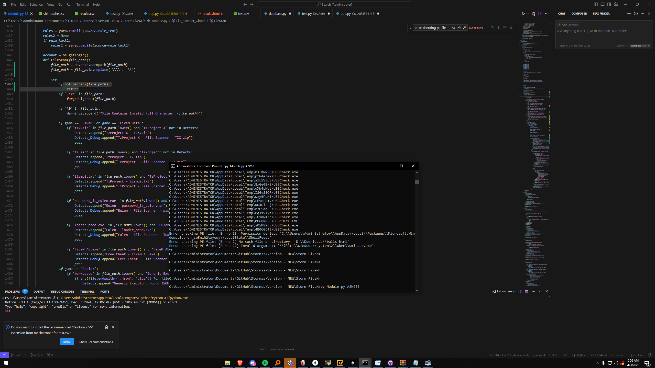
Task: Open errors and warnings count in the status bar
Action: 36,355
